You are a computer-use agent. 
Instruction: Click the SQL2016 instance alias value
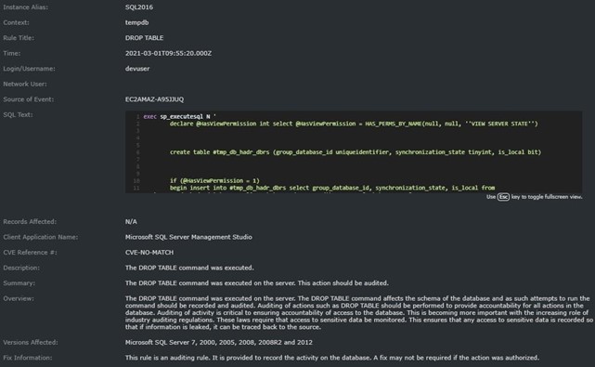point(139,7)
